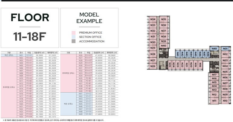Screen dimensions: 233x122
Task: Select unit N14 on the floor plan
Action: 214,86
